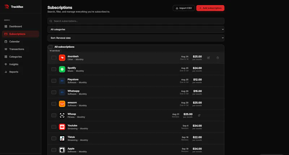The width and height of the screenshot is (289, 155).
Task: Open the All categories dropdown
Action: tap(136, 30)
